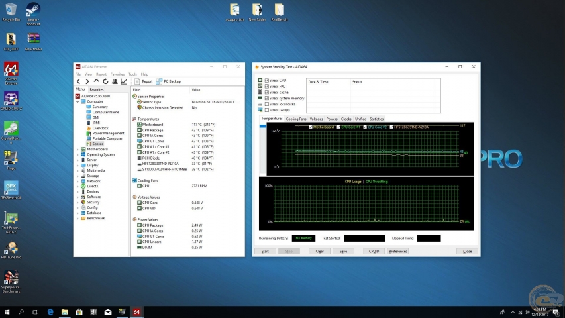This screenshot has width=565, height=318.
Task: Click the up-level arrow in AIDA64 toolbar
Action: coord(96,81)
